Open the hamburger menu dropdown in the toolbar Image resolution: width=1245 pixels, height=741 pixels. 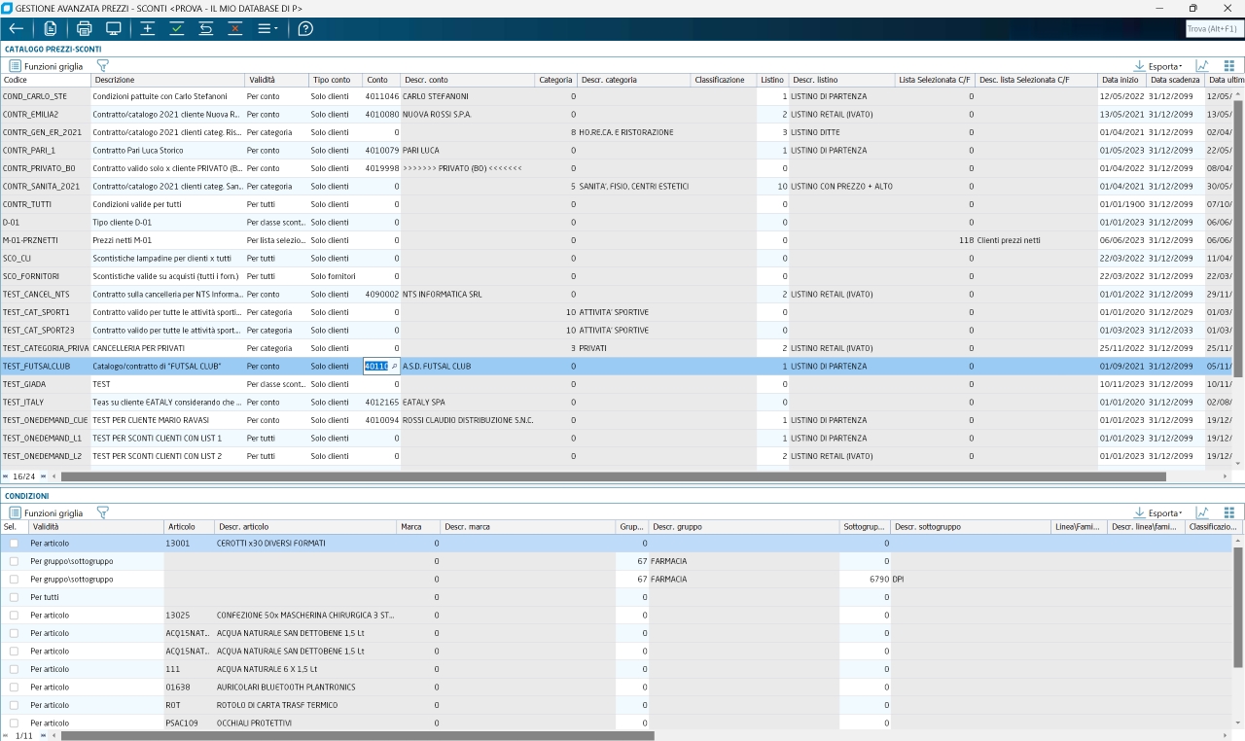(267, 29)
